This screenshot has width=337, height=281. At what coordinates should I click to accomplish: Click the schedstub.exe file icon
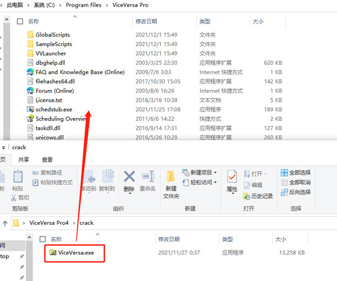pos(31,109)
